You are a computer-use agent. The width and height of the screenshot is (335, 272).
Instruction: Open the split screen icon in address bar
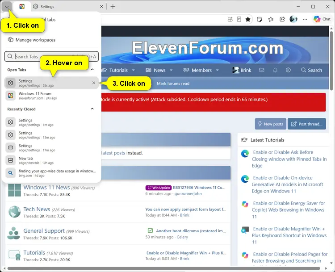(230, 20)
